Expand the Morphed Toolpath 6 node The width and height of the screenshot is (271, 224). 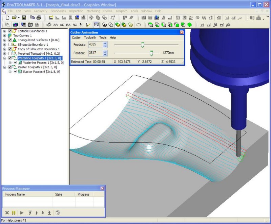5,54
